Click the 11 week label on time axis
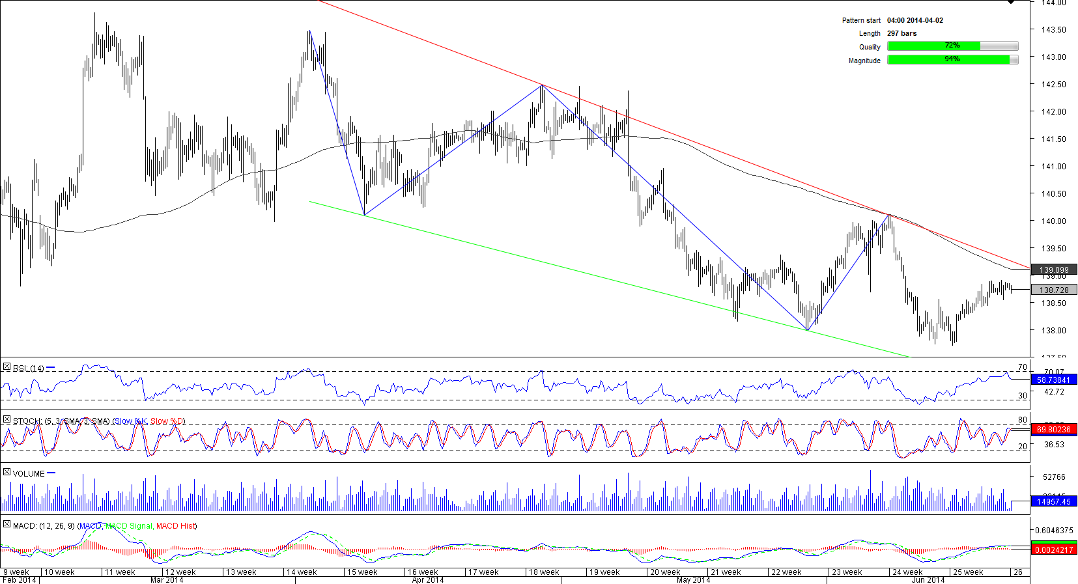 tap(120, 572)
